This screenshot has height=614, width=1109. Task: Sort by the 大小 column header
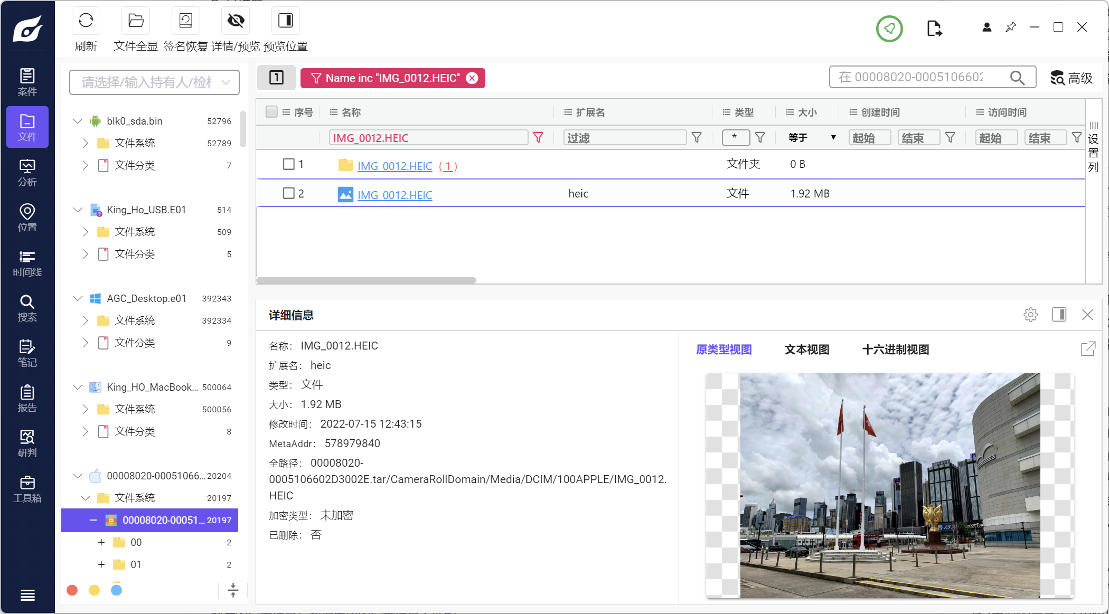pyautogui.click(x=801, y=112)
